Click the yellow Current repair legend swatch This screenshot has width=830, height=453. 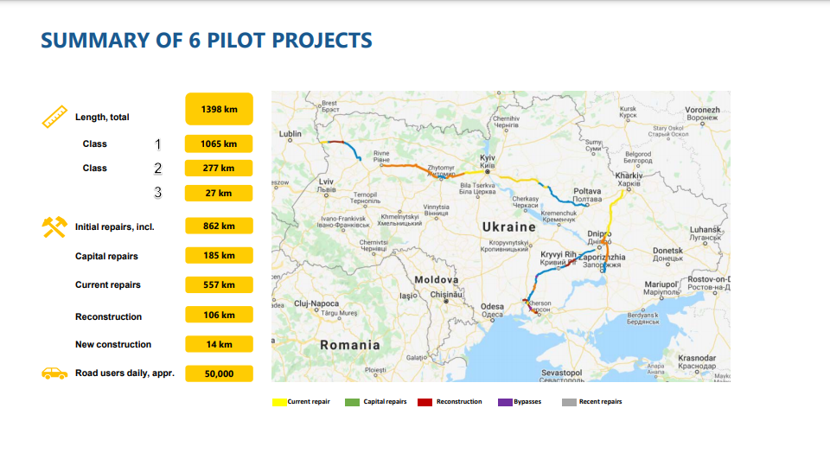click(279, 402)
